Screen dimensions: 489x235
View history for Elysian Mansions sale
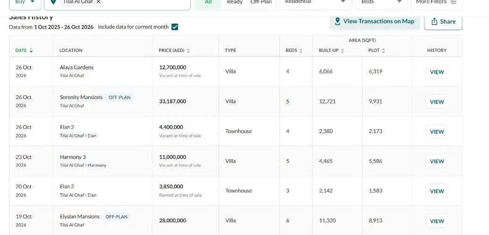pyautogui.click(x=437, y=221)
